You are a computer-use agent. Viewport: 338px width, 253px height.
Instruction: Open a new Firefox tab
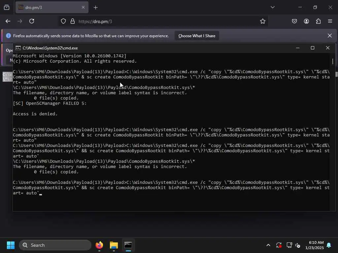pyautogui.click(x=96, y=8)
